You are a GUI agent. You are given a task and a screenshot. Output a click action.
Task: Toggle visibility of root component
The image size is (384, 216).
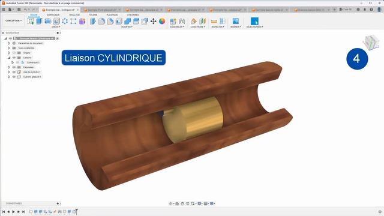(10, 38)
